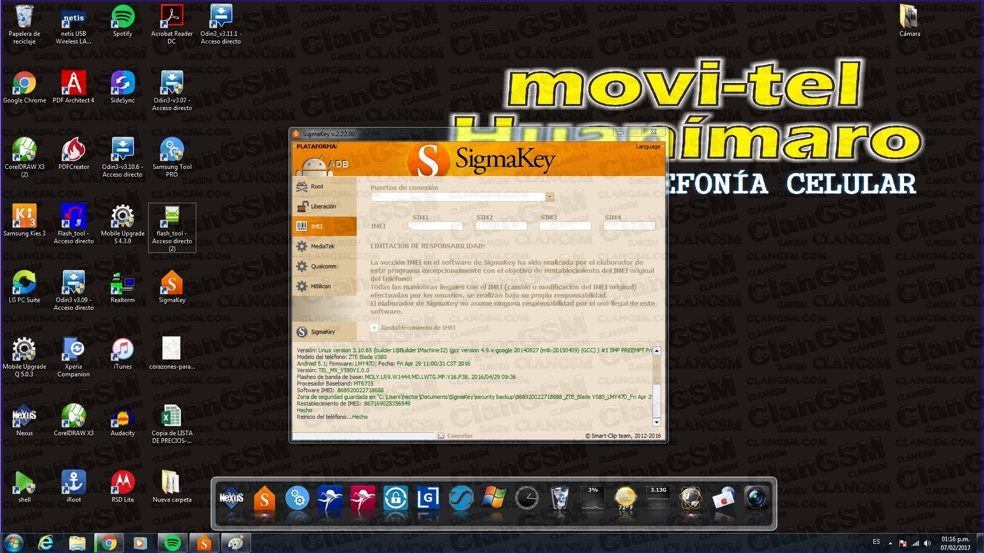Select the Odin3_v3.11.1 desktop shortcut
The image size is (984, 553).
pyautogui.click(x=221, y=25)
